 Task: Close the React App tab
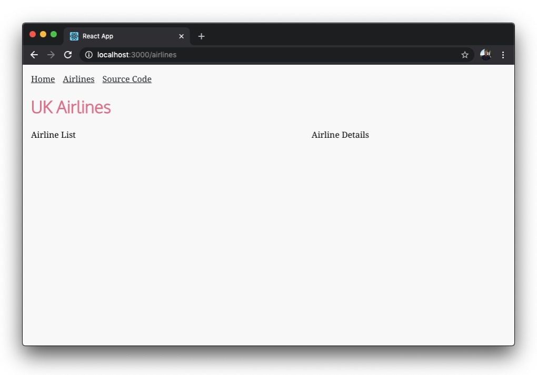point(182,36)
